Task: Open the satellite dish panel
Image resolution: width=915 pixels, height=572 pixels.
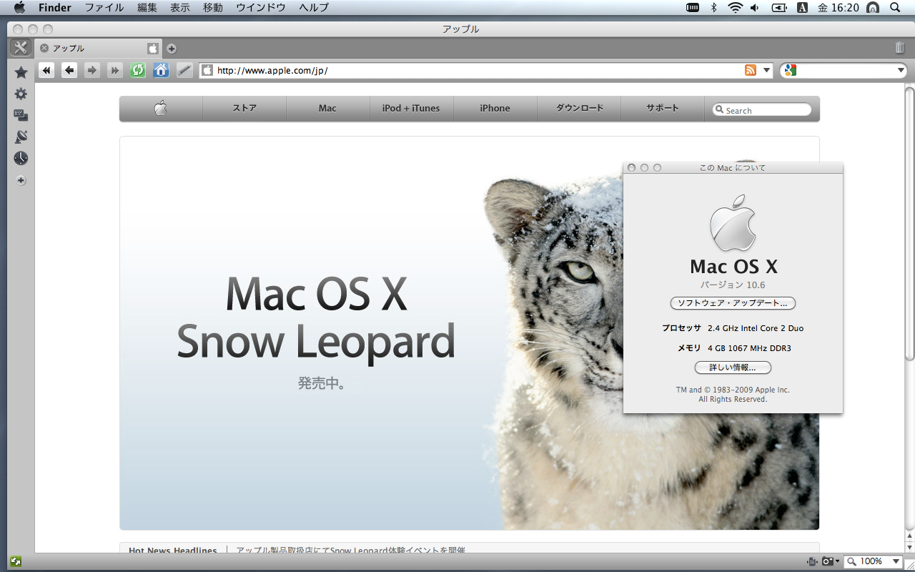Action: tap(21, 137)
